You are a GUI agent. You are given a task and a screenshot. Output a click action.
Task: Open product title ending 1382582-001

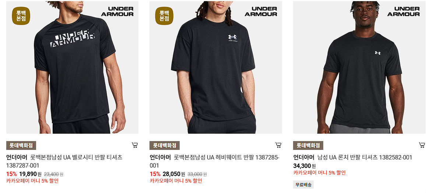[x=353, y=157]
